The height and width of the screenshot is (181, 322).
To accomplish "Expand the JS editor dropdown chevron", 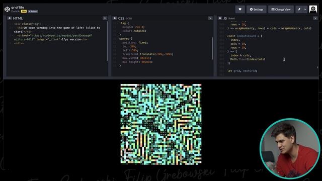I will 315,18.
